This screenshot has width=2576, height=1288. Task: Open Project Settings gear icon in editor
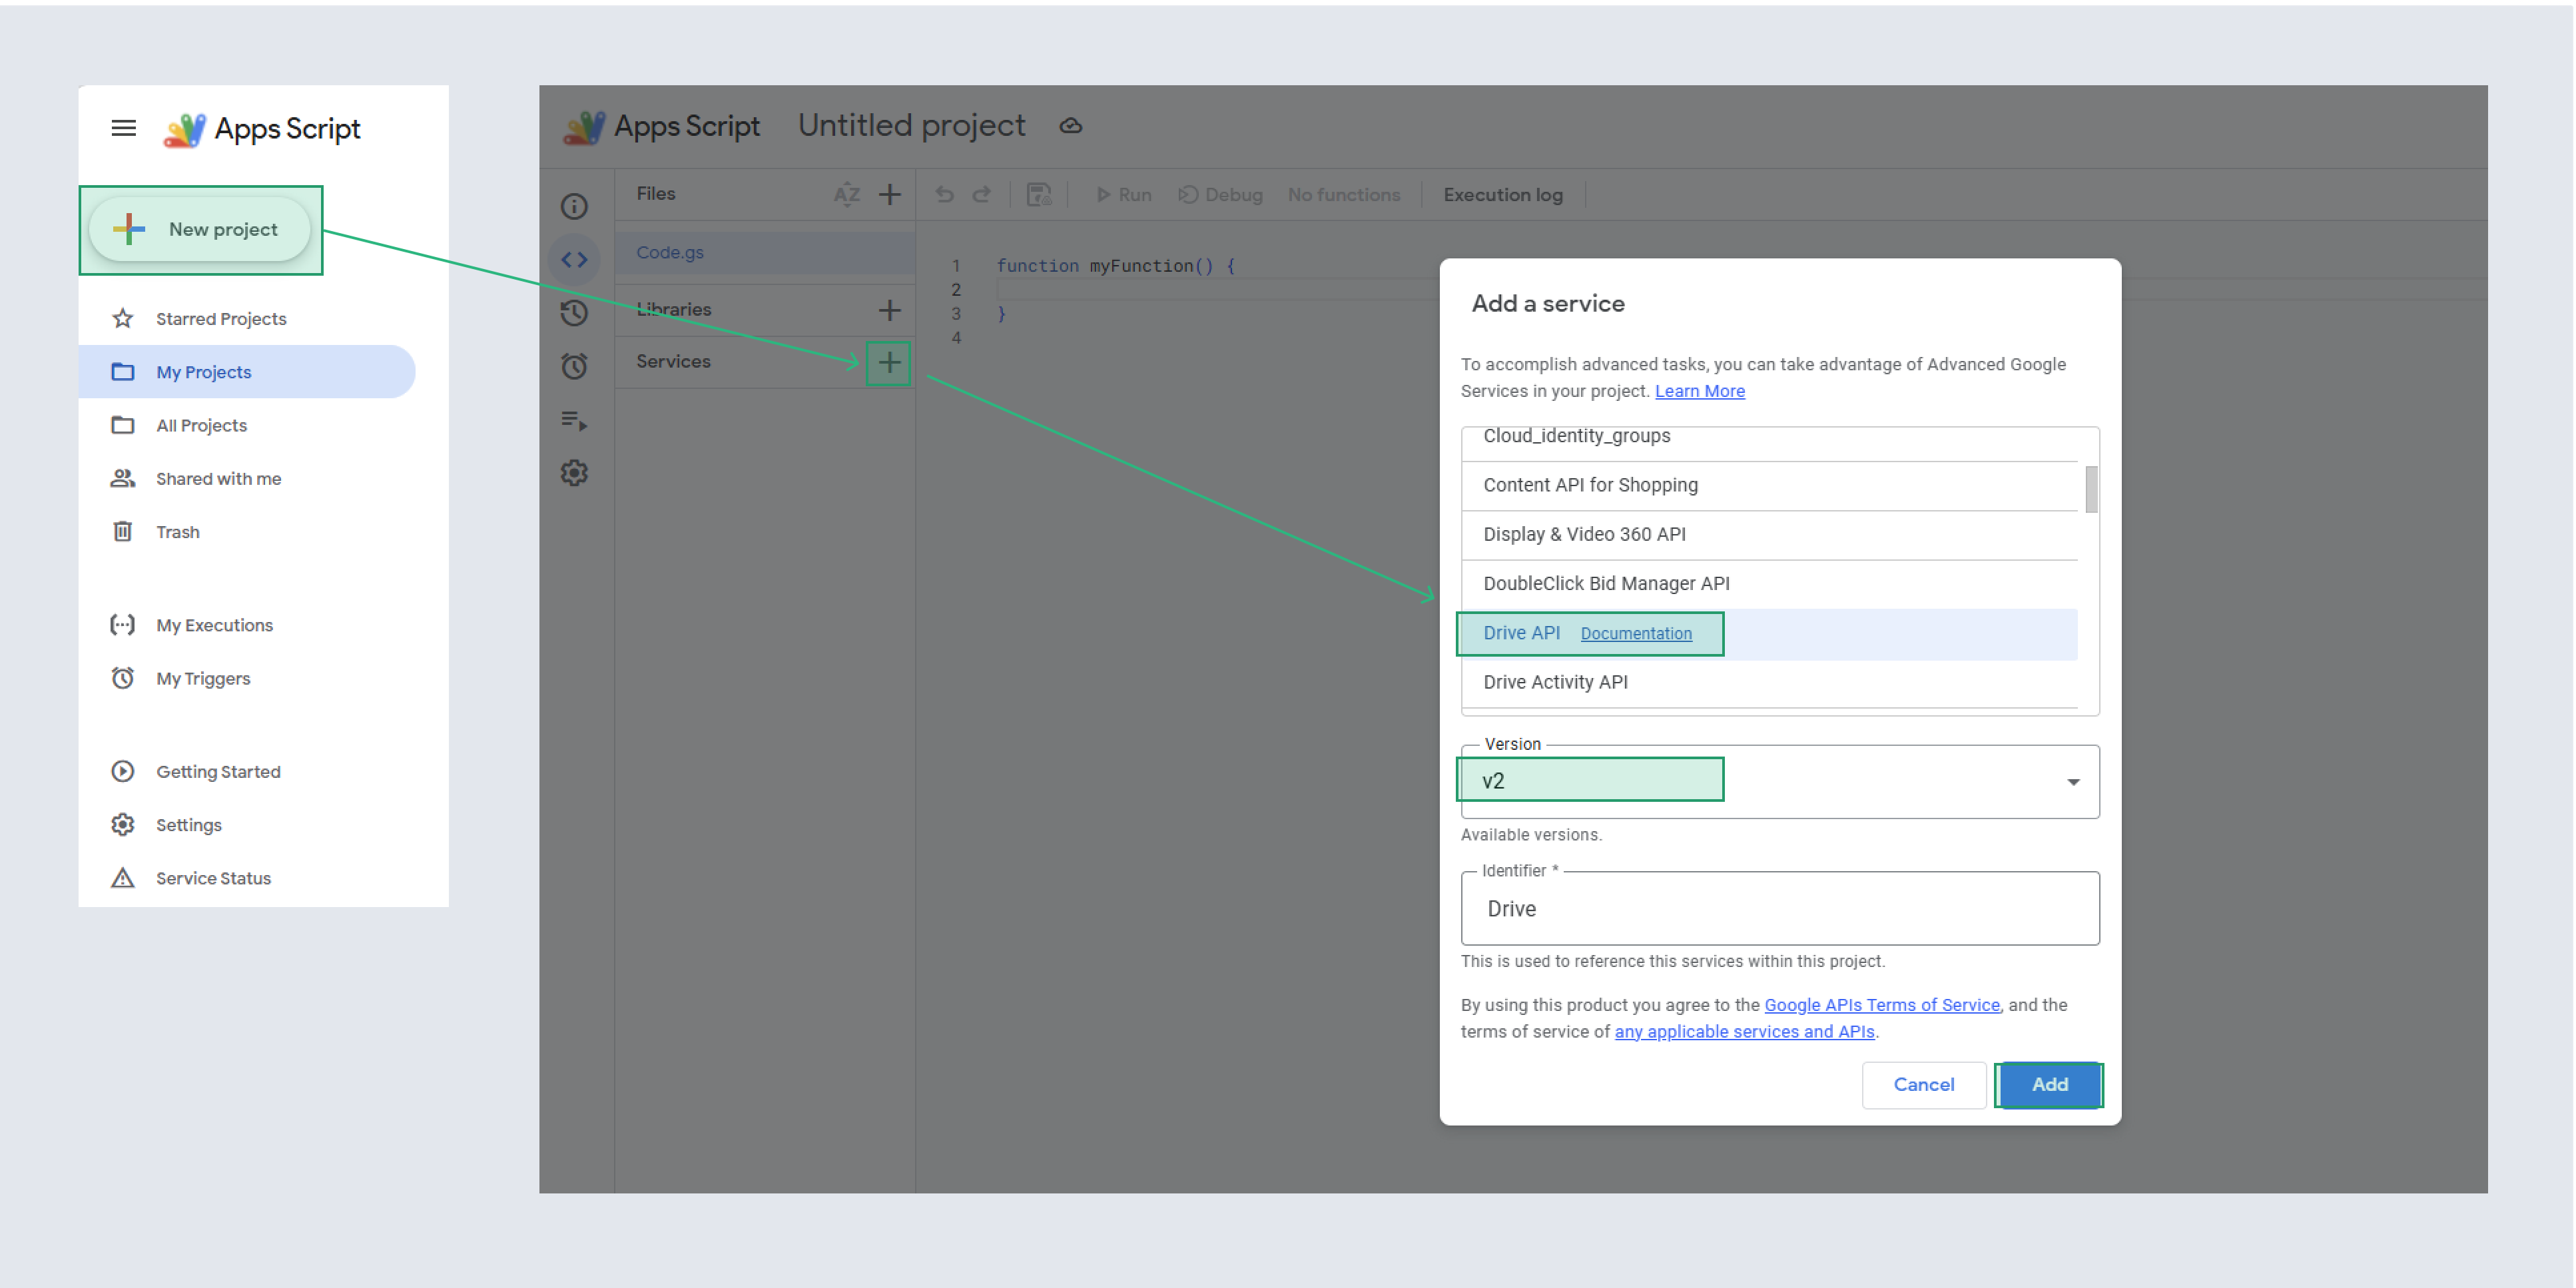(x=574, y=473)
